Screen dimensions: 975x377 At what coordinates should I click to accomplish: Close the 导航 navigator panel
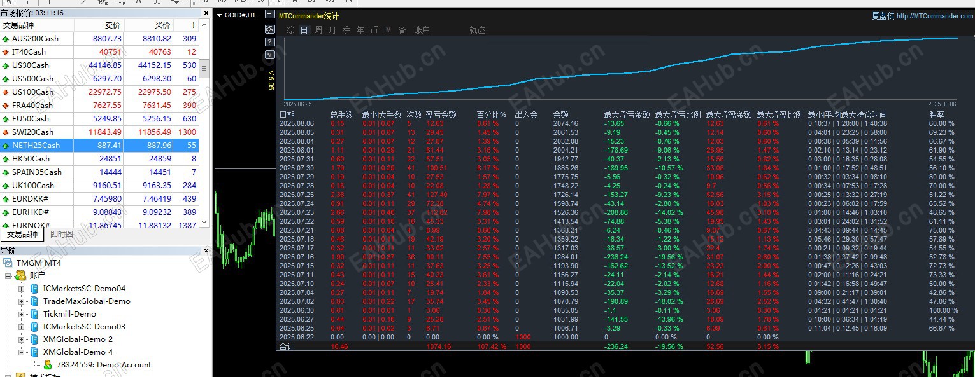coord(205,251)
